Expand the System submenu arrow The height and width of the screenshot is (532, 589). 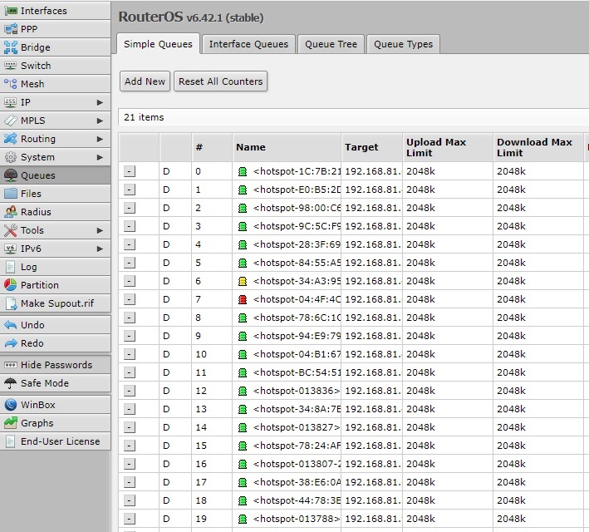(x=100, y=157)
